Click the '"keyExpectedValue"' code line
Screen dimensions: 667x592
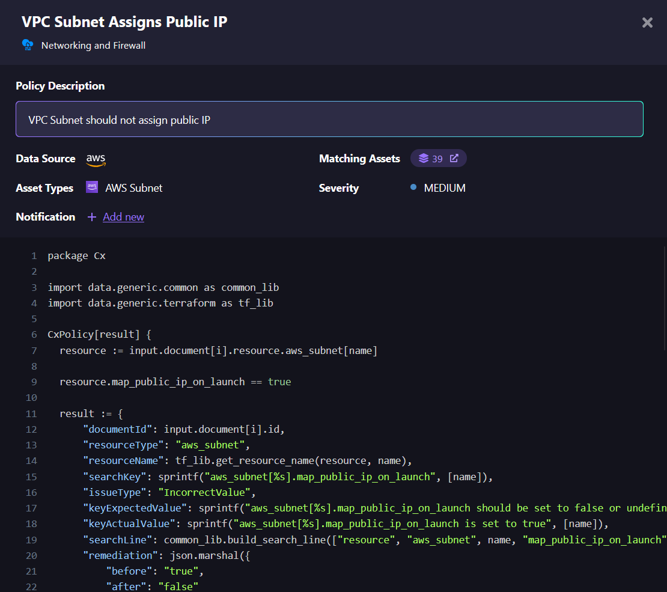[375, 508]
